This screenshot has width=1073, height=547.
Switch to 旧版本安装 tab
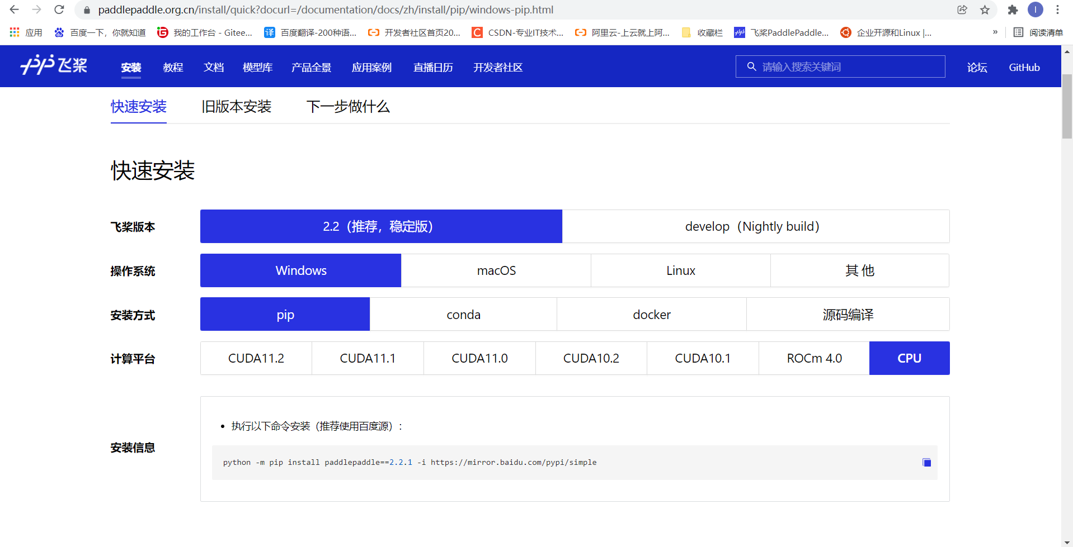tap(237, 106)
